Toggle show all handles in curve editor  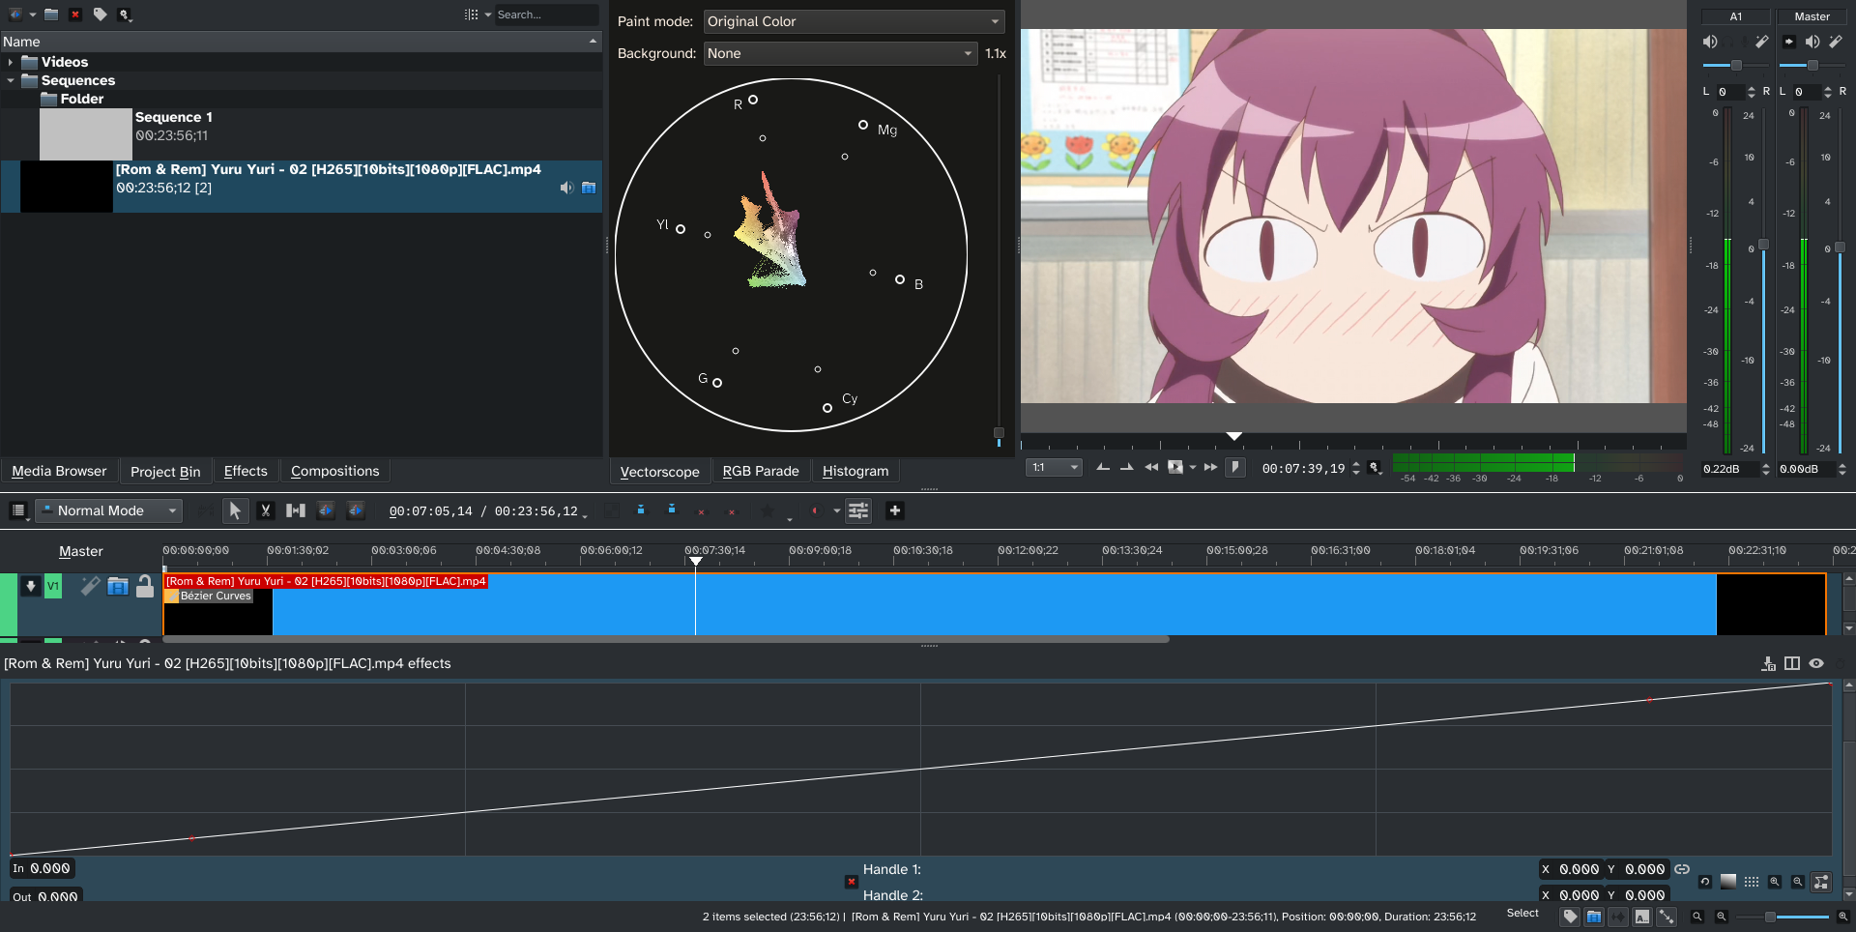pyautogui.click(x=1821, y=882)
